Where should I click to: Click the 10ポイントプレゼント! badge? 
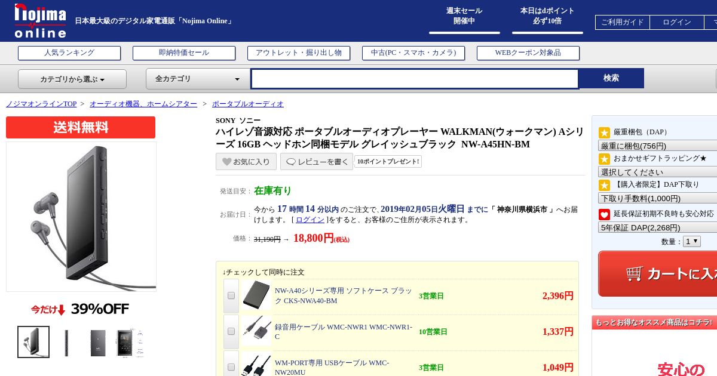tap(388, 162)
